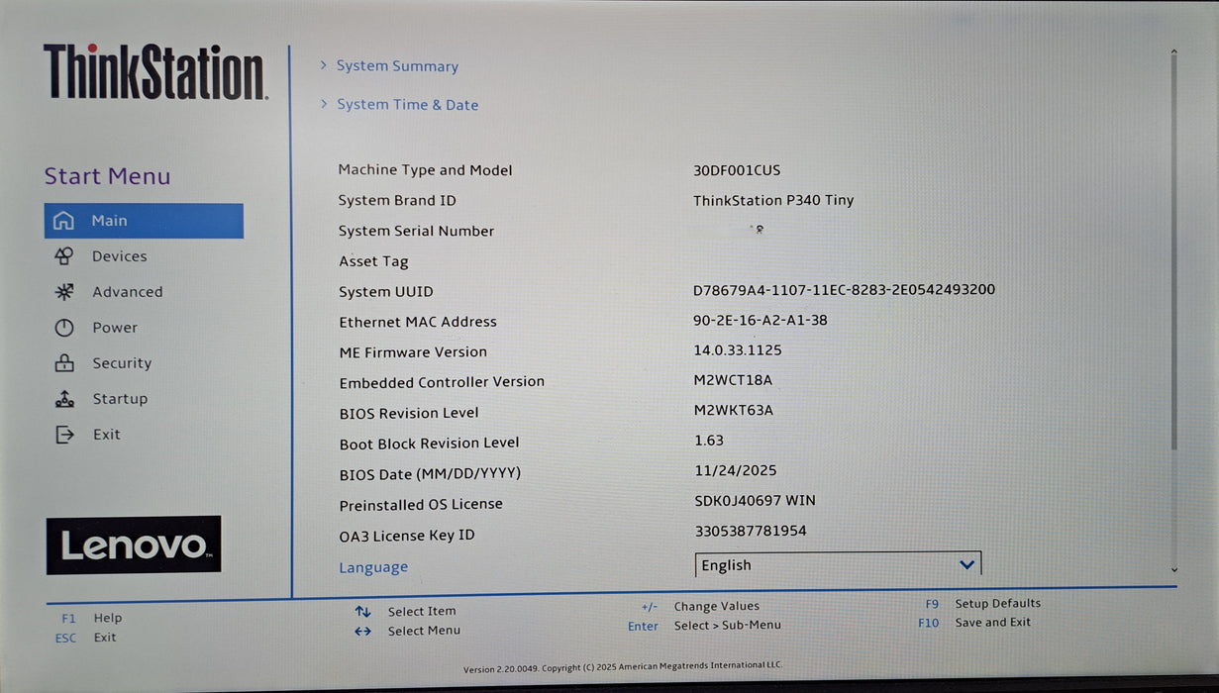Click the Boot Block Revision Level label

point(429,444)
